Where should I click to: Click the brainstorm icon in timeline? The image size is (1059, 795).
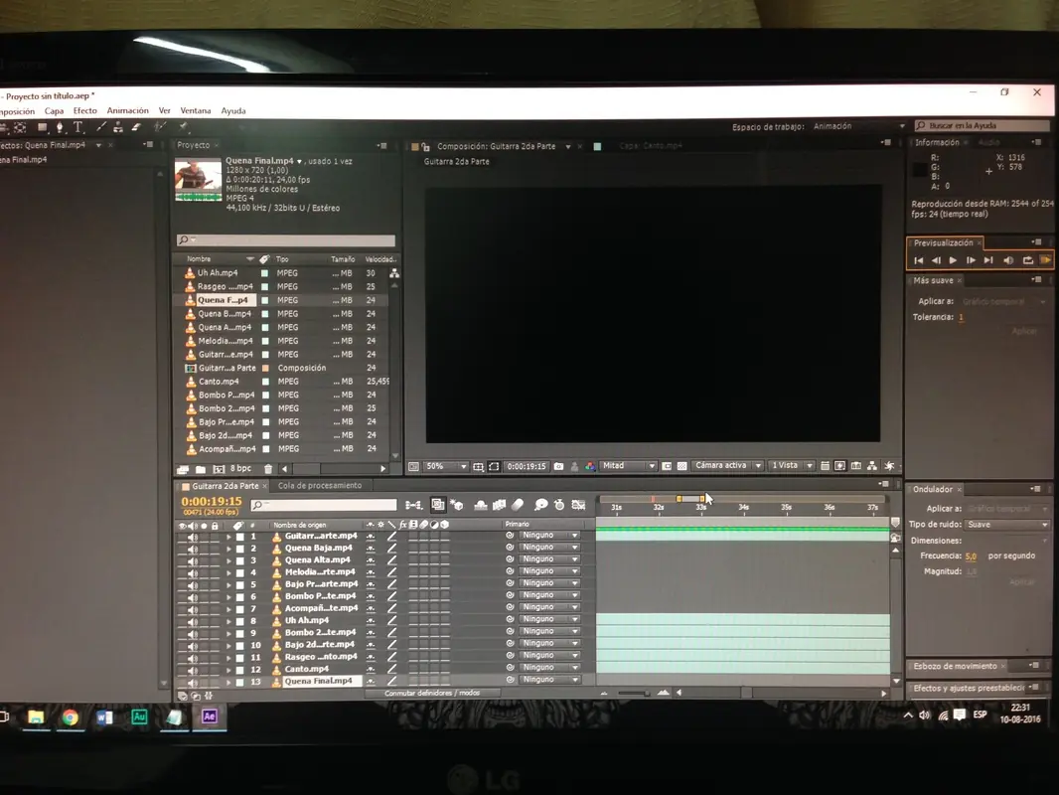(x=540, y=505)
